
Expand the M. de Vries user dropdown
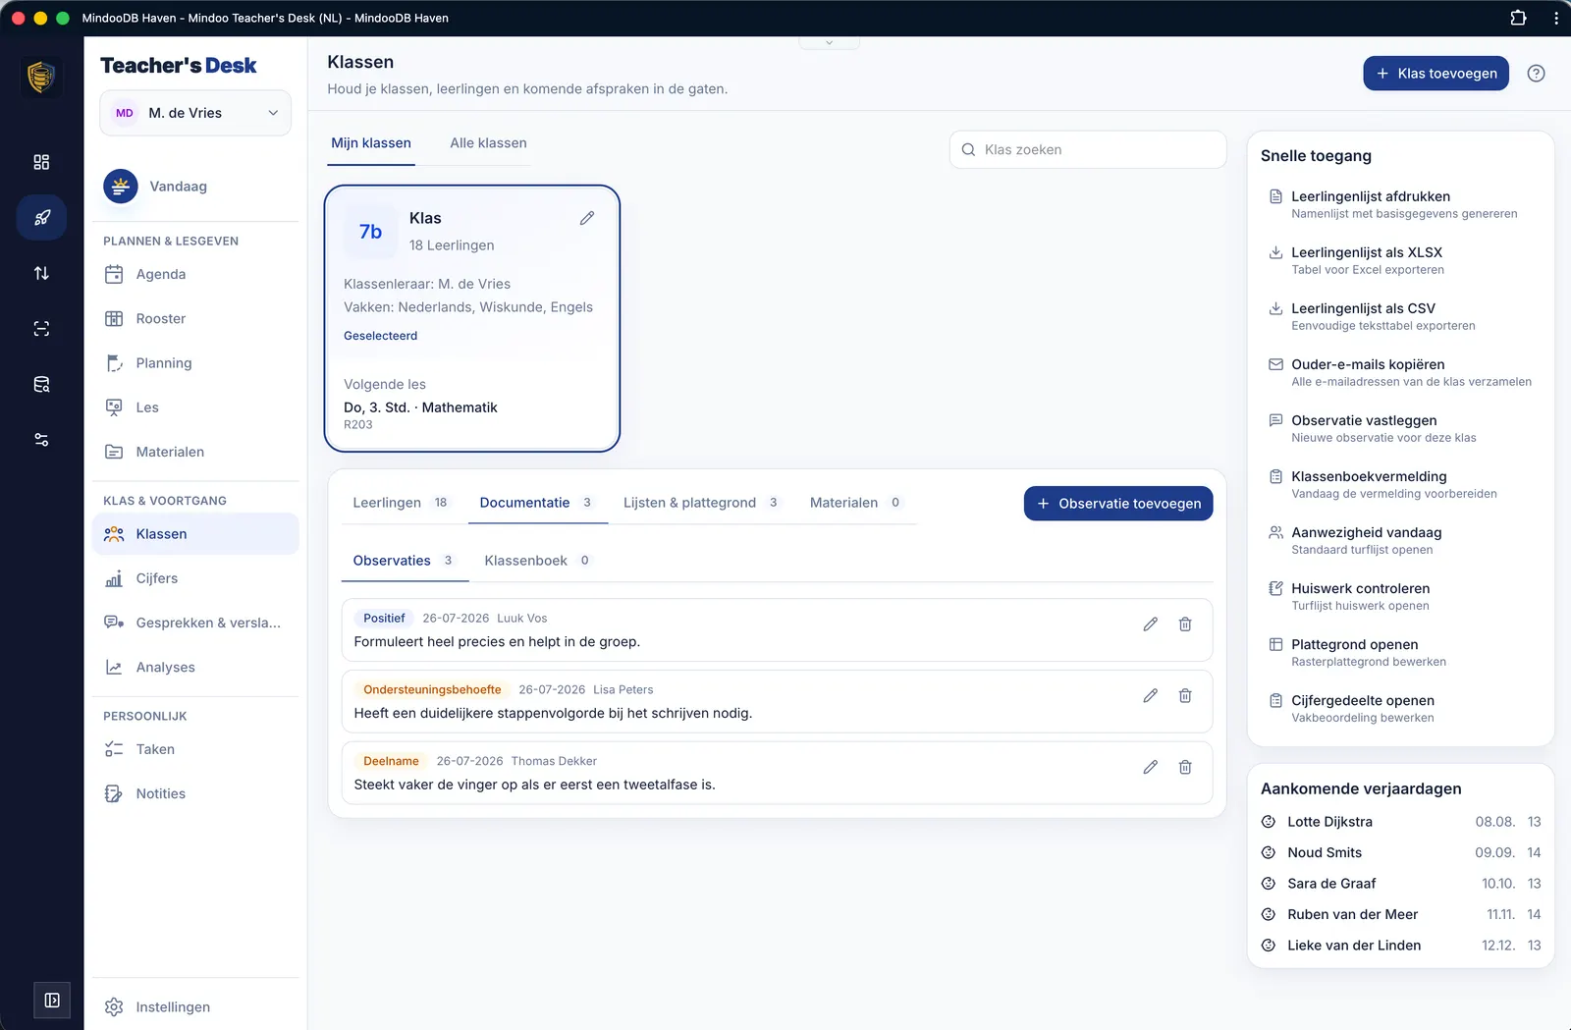[x=195, y=113]
